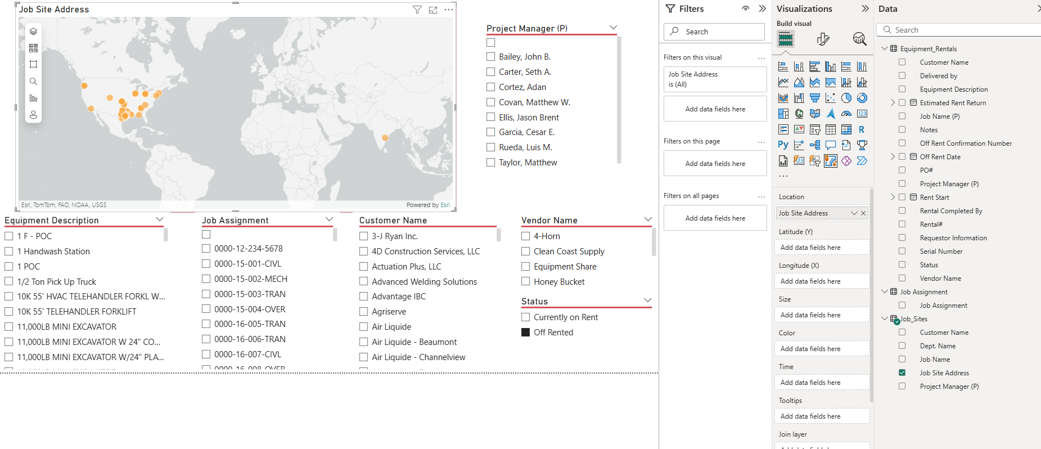Open the basemap gallery on the map
1041x449 pixels.
33,48
